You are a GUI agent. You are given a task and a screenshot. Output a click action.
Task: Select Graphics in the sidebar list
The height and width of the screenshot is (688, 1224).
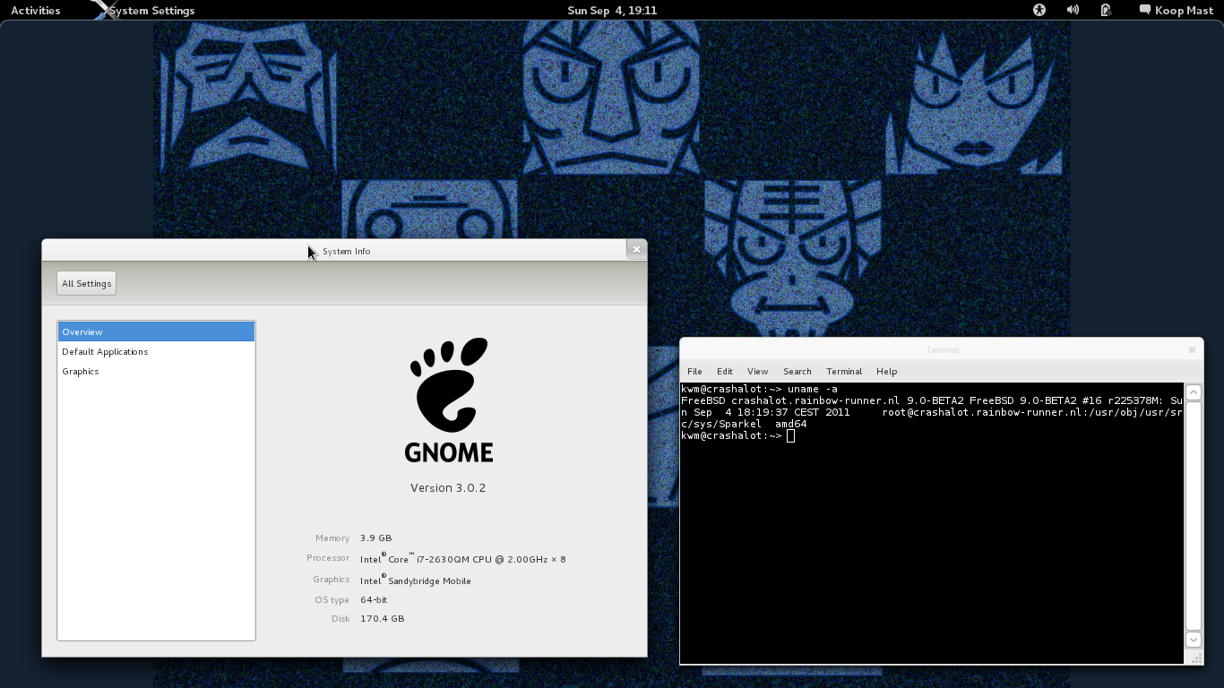[156, 371]
